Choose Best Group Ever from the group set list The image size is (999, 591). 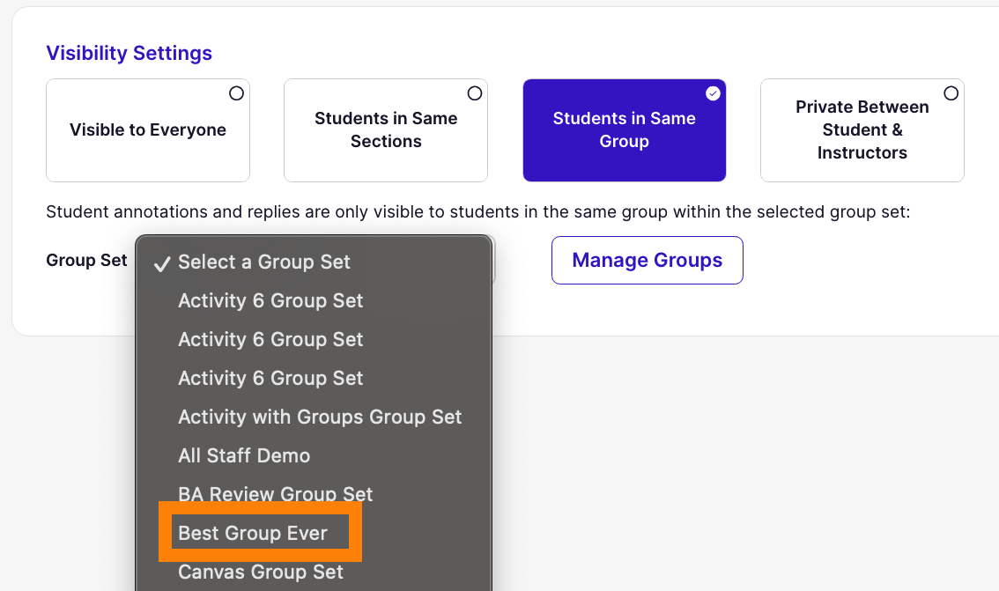point(252,532)
